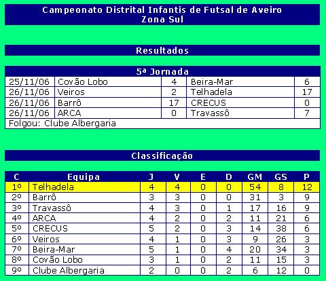Click the Travassô result cell

pos(240,113)
